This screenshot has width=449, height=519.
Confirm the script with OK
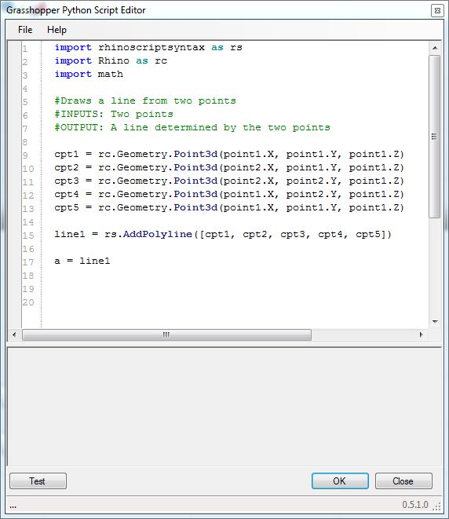point(340,481)
